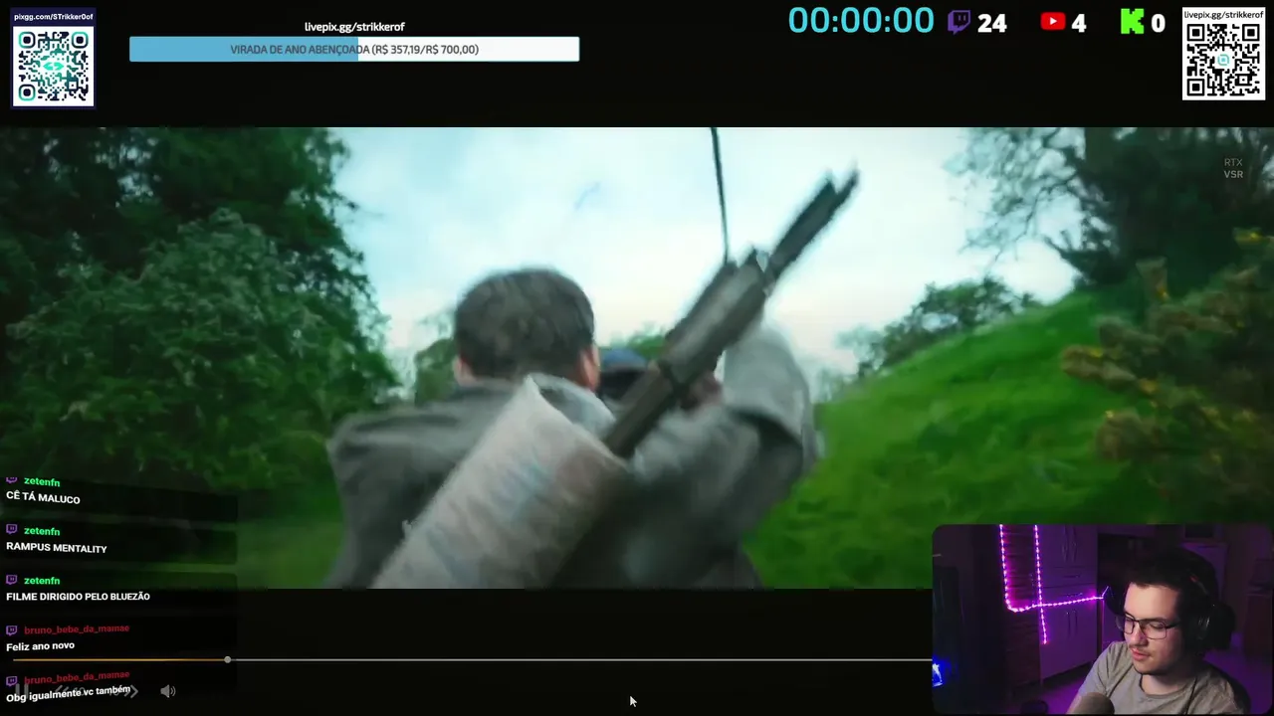Click the chat message 'FILME DIRIGIDO PELO BLUEZÃO'
1274x716 pixels.
(78, 597)
